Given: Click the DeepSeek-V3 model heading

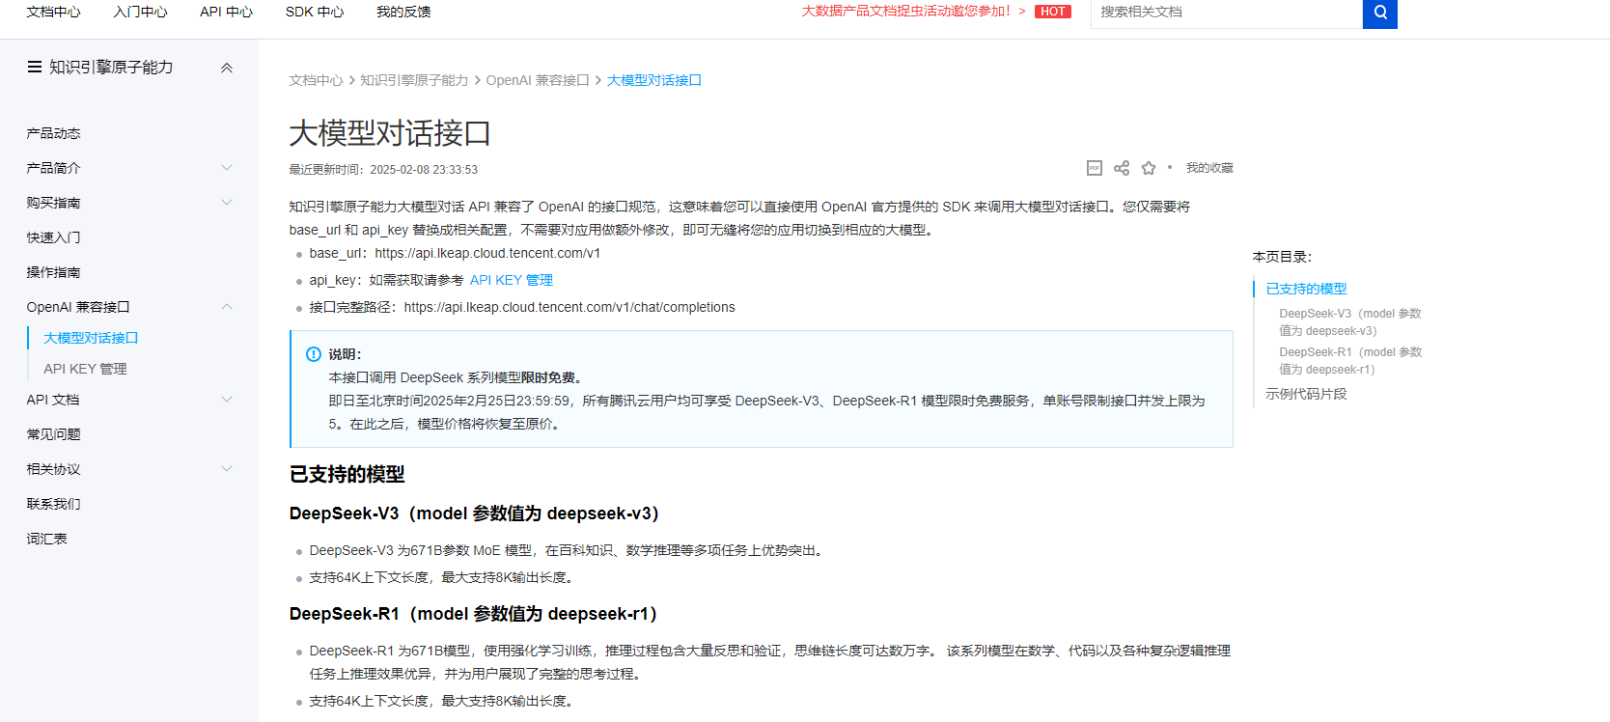Looking at the screenshot, I should click(474, 514).
